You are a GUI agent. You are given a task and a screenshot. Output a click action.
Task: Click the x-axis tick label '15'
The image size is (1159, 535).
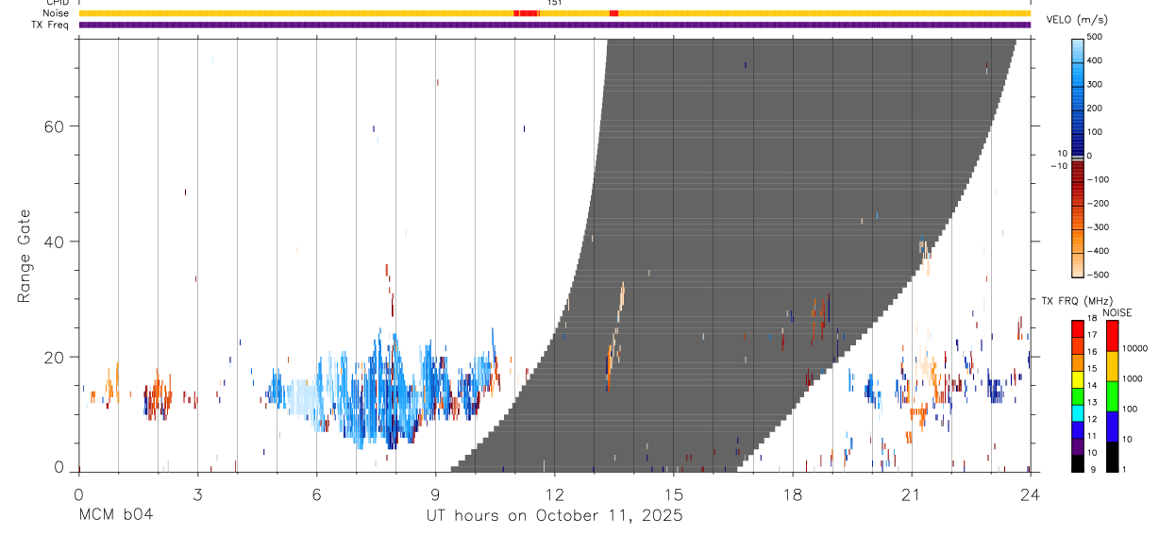(673, 493)
